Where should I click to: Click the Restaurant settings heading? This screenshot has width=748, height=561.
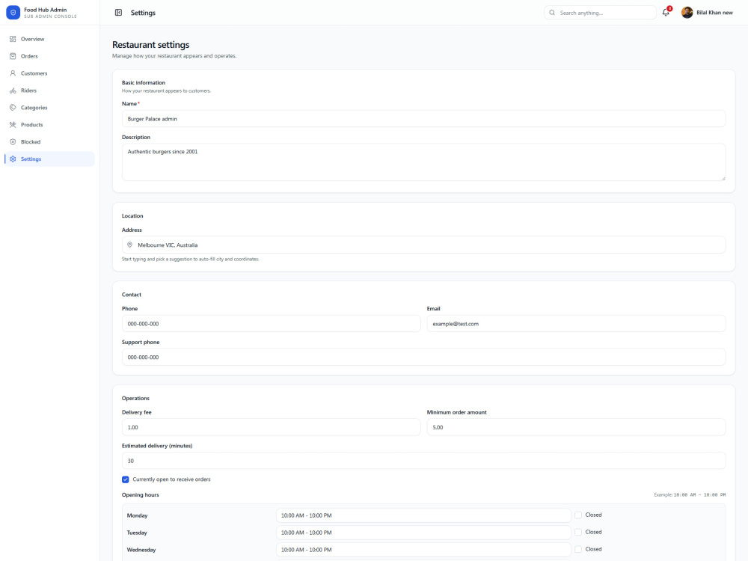coord(151,44)
